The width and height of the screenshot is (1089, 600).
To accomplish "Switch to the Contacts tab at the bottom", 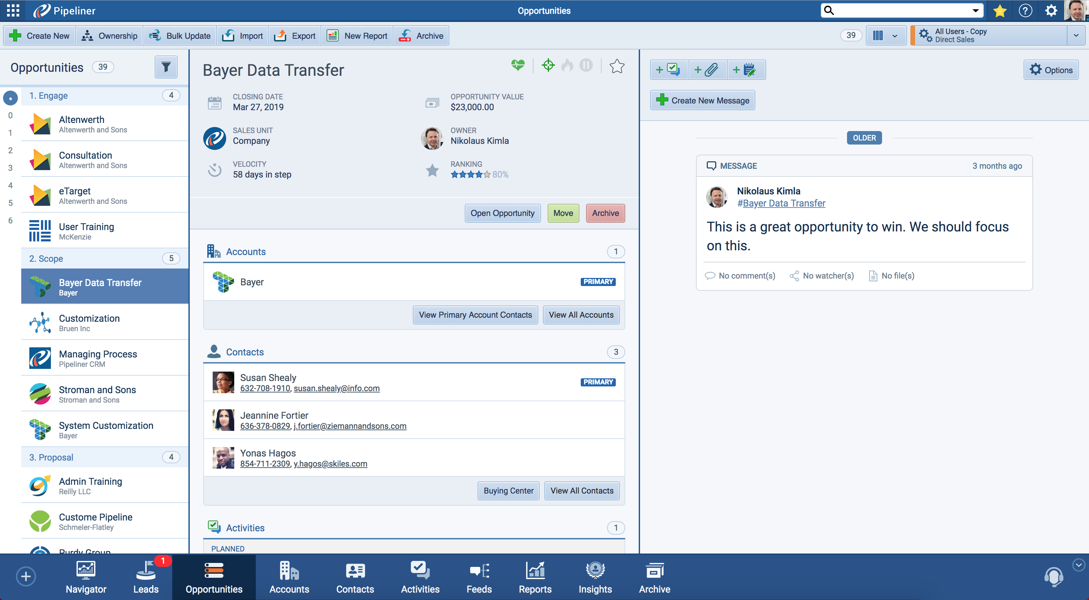I will [355, 577].
